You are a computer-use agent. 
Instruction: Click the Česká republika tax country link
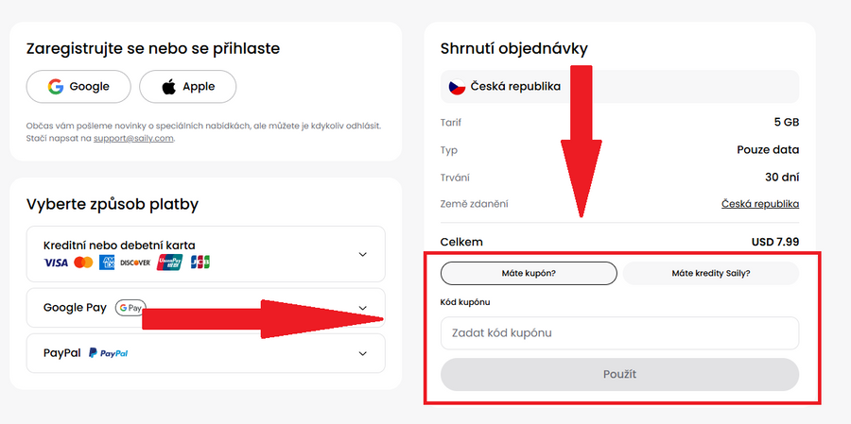[760, 204]
